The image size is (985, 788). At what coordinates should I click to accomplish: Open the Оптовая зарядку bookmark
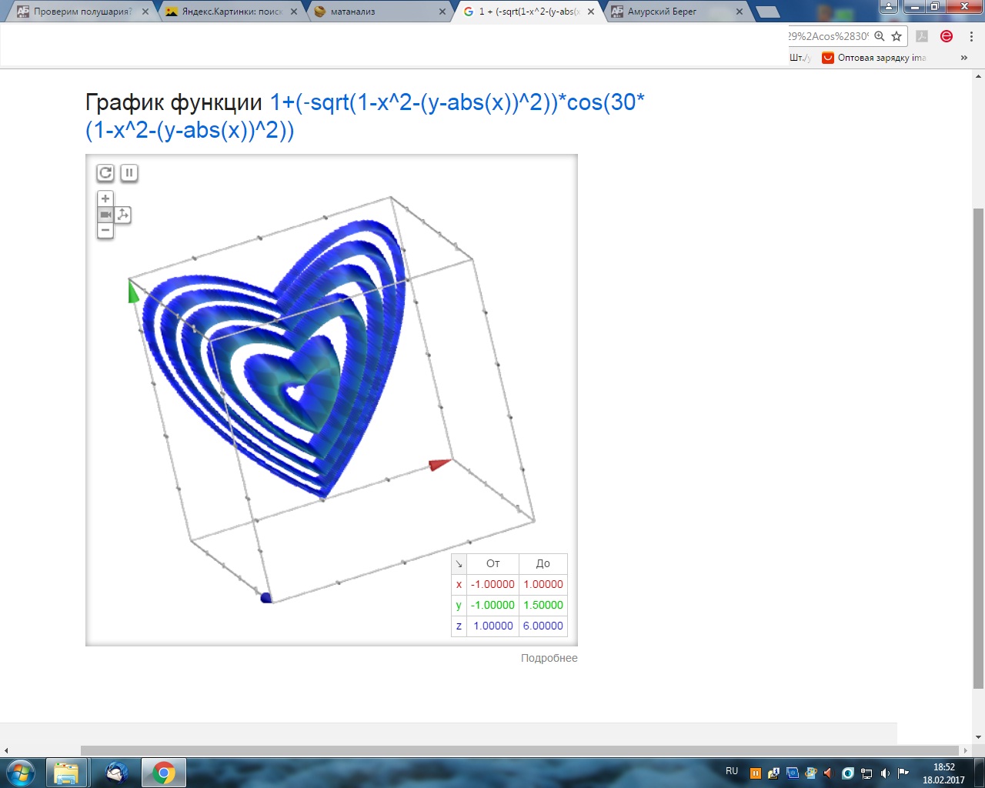[x=874, y=58]
